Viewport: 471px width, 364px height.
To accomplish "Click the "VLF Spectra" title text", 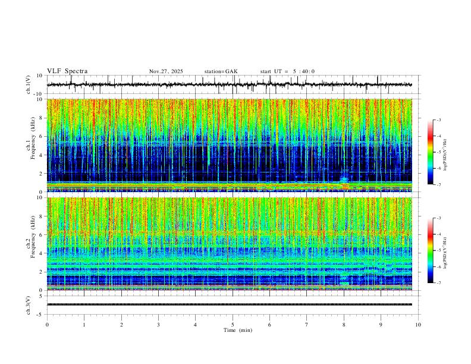I will (67, 71).
